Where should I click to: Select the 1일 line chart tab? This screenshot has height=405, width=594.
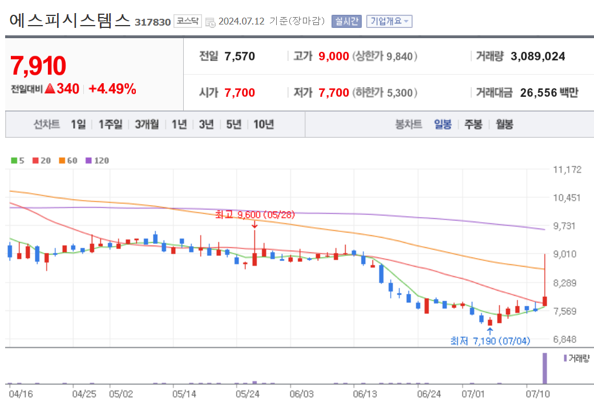(78, 124)
